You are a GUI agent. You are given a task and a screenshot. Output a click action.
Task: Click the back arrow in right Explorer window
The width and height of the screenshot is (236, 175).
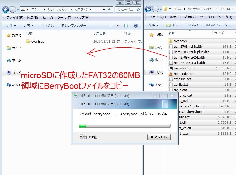pyautogui.click(x=148, y=9)
